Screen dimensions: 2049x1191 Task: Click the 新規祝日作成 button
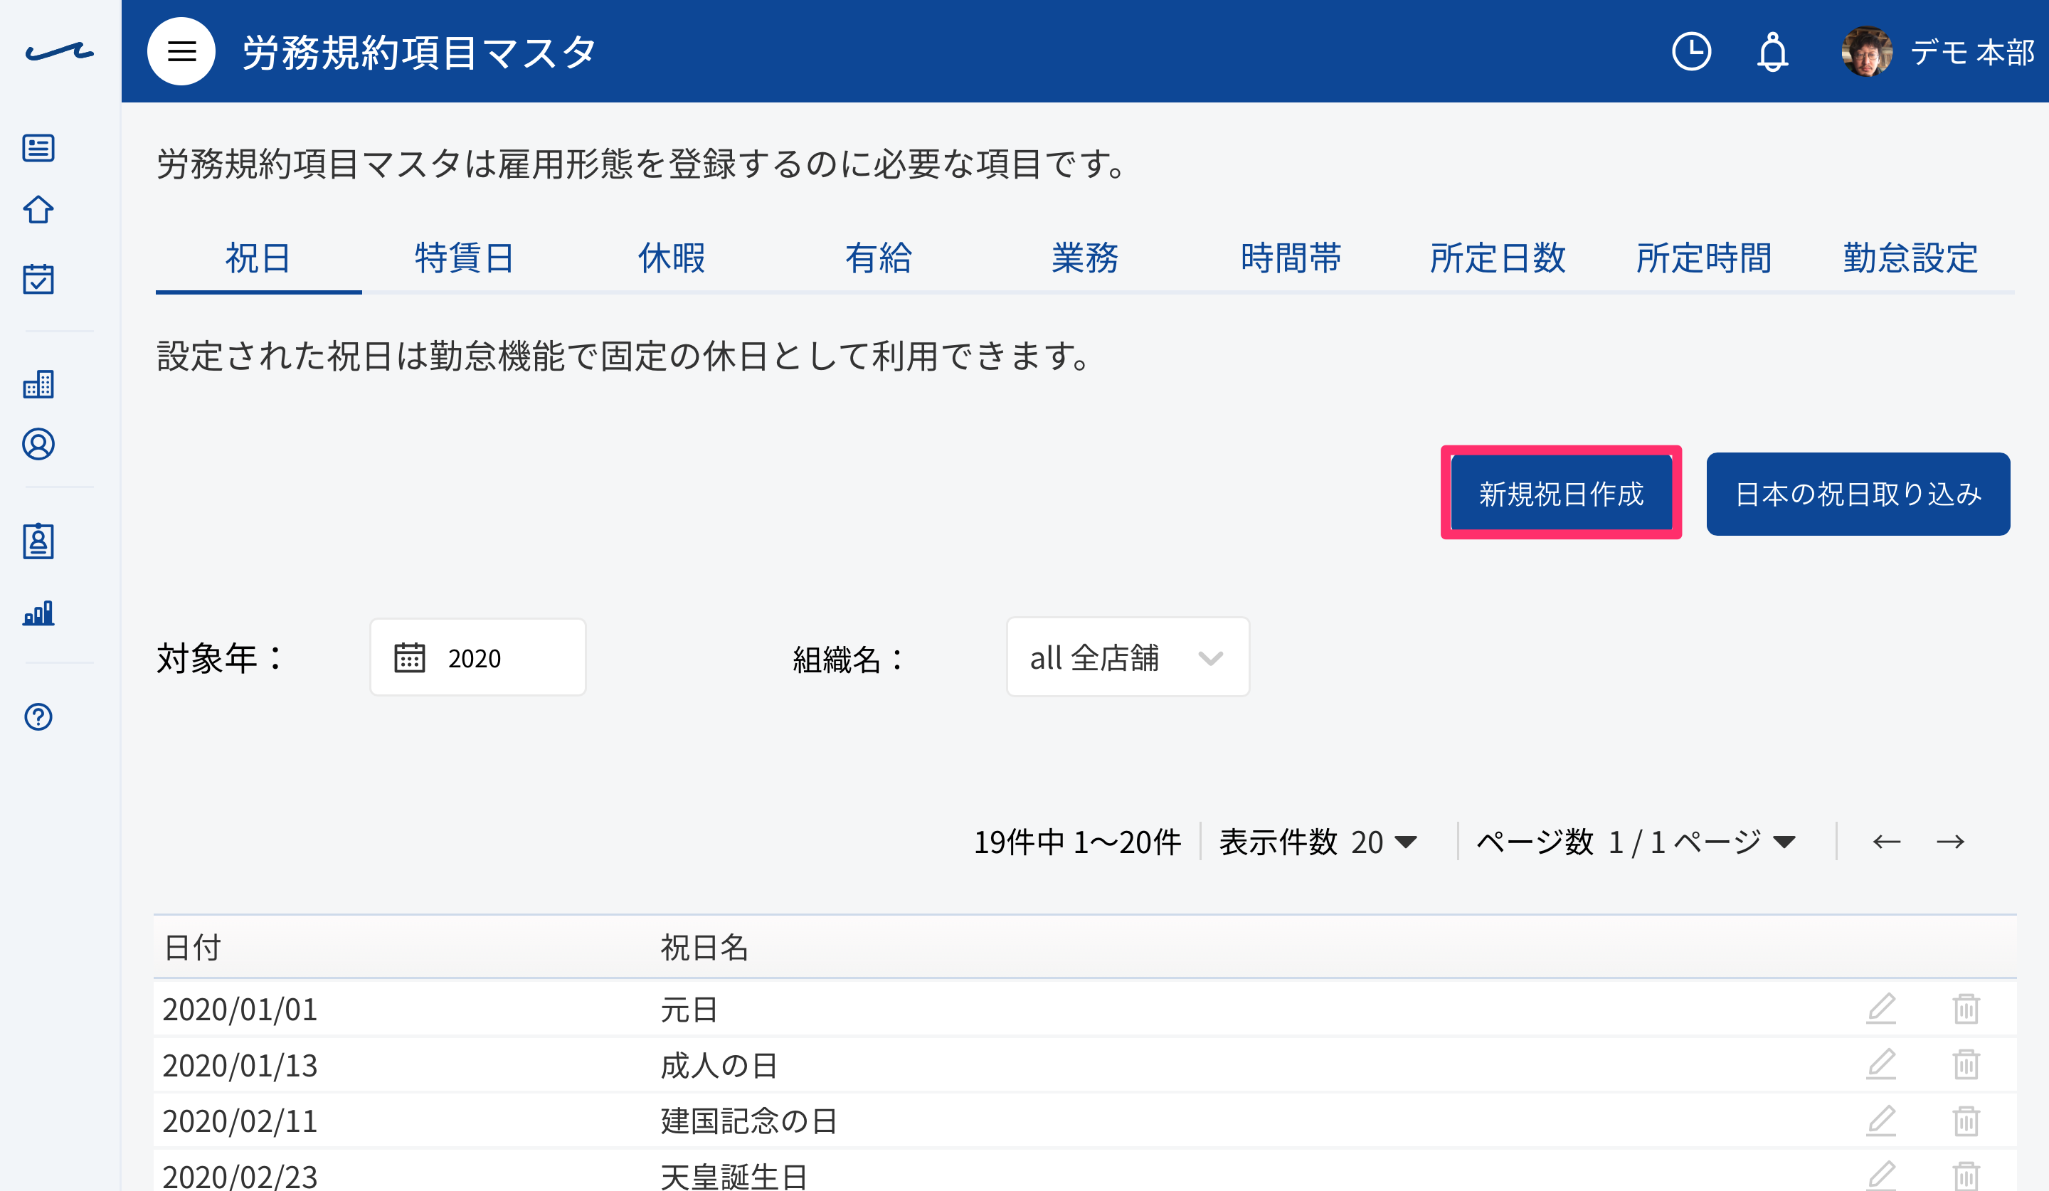[x=1561, y=494]
